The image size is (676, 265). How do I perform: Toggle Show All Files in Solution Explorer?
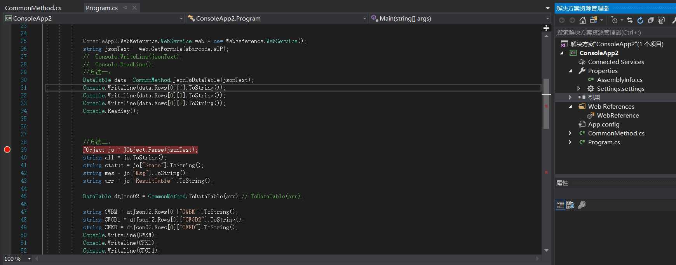click(x=661, y=20)
